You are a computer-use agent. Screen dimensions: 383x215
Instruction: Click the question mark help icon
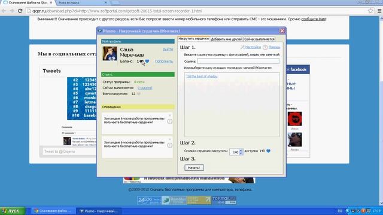click(265, 47)
